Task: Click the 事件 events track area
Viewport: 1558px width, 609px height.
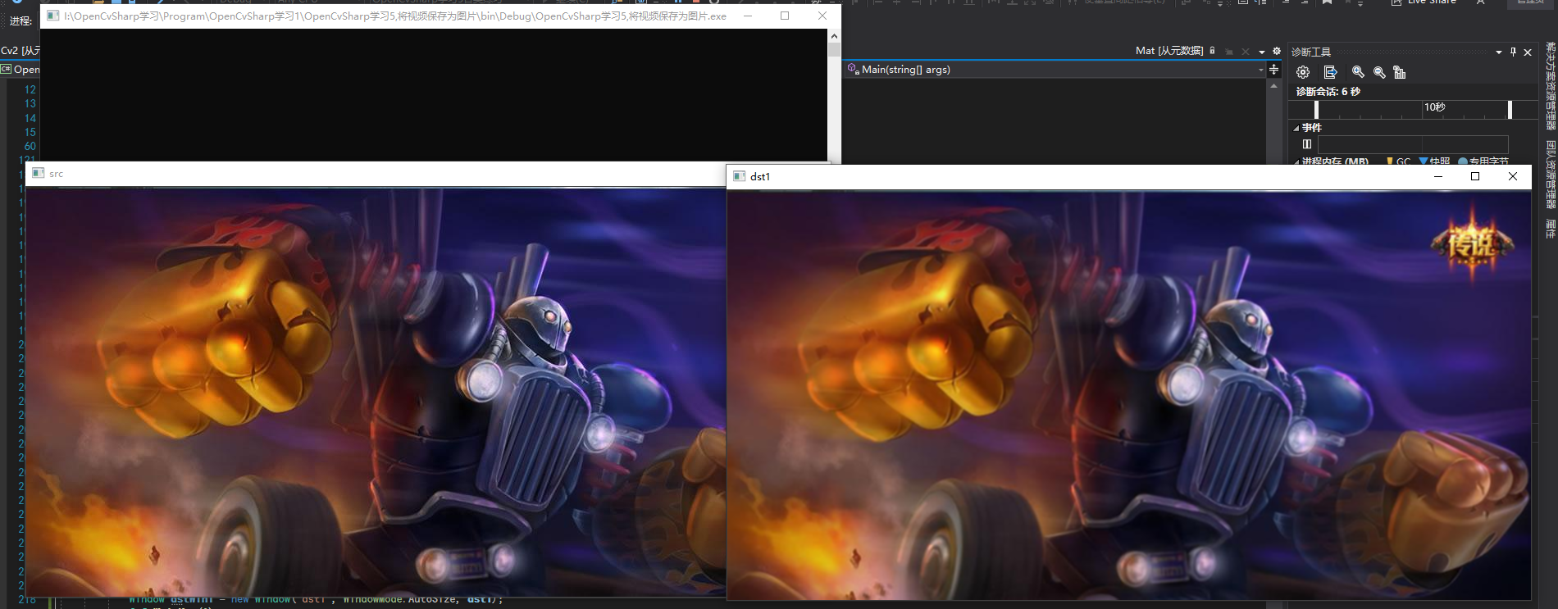Action: [x=1413, y=143]
